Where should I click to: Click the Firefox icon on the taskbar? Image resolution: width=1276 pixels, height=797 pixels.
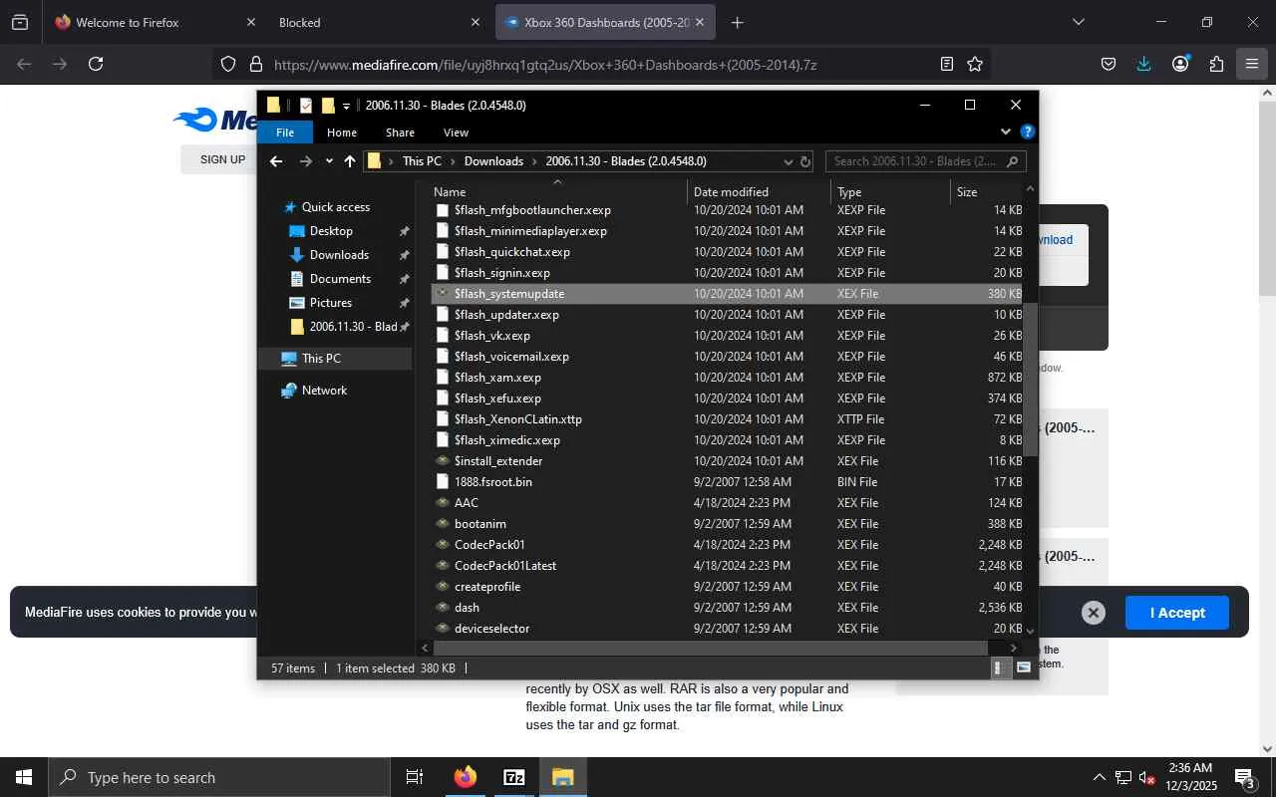[x=465, y=777]
